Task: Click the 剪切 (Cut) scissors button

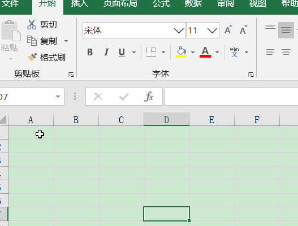Action: coord(42,25)
